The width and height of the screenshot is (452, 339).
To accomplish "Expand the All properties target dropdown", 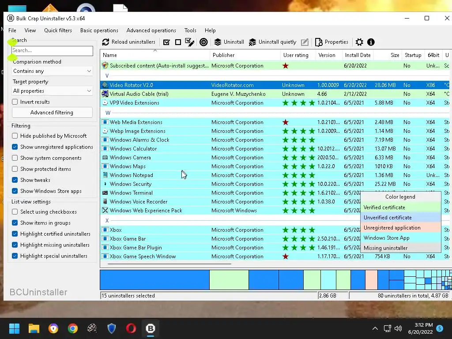I will [x=52, y=91].
